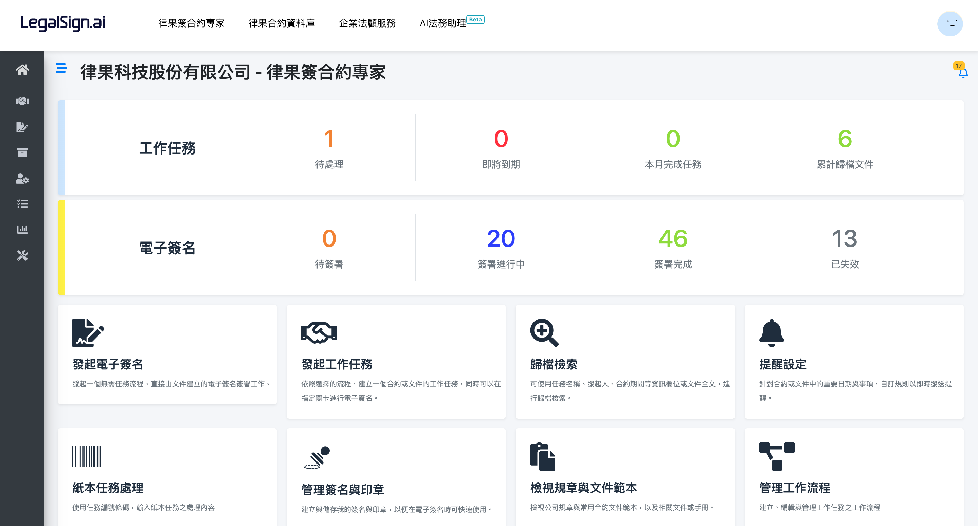Open the handshake tasks sidebar icon
978x526 pixels.
22,101
